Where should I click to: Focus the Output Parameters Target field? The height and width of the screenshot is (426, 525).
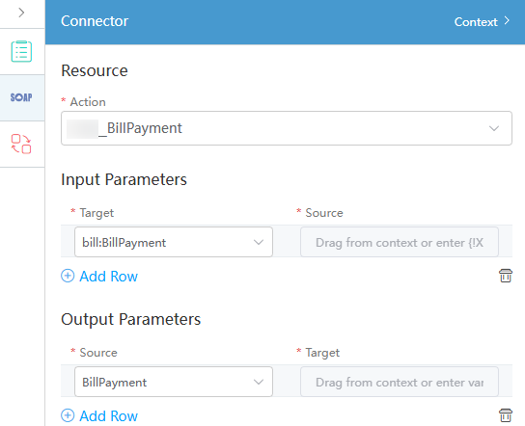[400, 382]
